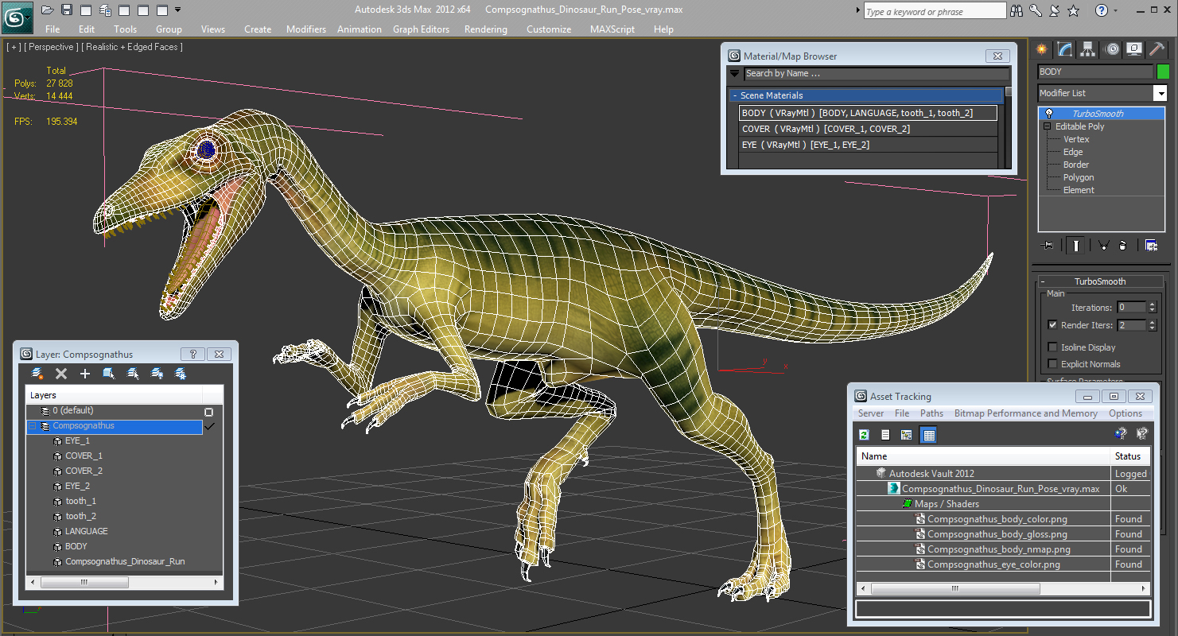Open the Modifiers menu
Viewport: 1178px width, 636px height.
[x=306, y=29]
